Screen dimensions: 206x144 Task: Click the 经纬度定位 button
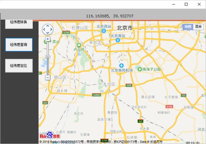19,65
